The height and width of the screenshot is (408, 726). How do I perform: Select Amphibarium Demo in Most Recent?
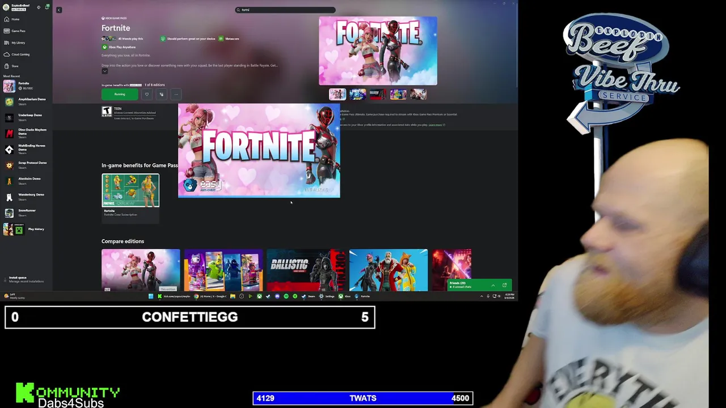25,101
